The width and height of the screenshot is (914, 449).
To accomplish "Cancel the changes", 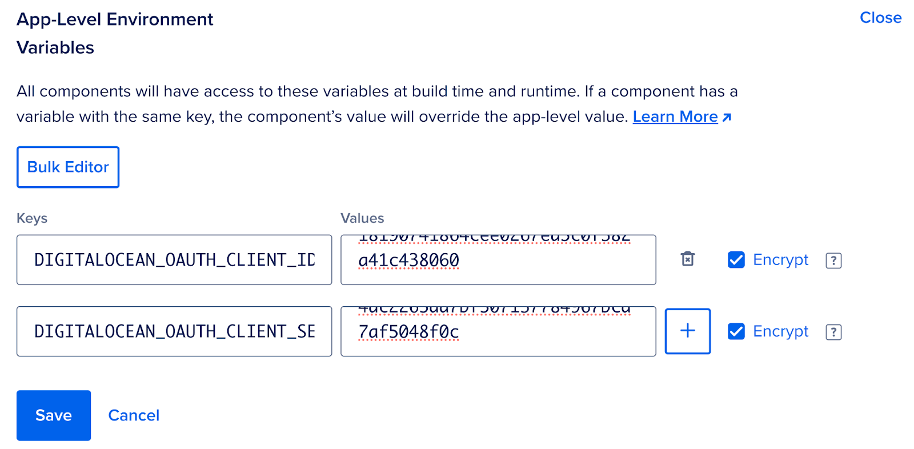I will (133, 415).
